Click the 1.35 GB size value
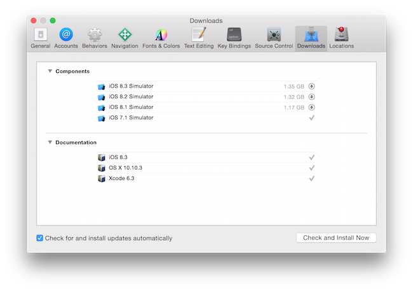413x291 pixels. click(294, 86)
